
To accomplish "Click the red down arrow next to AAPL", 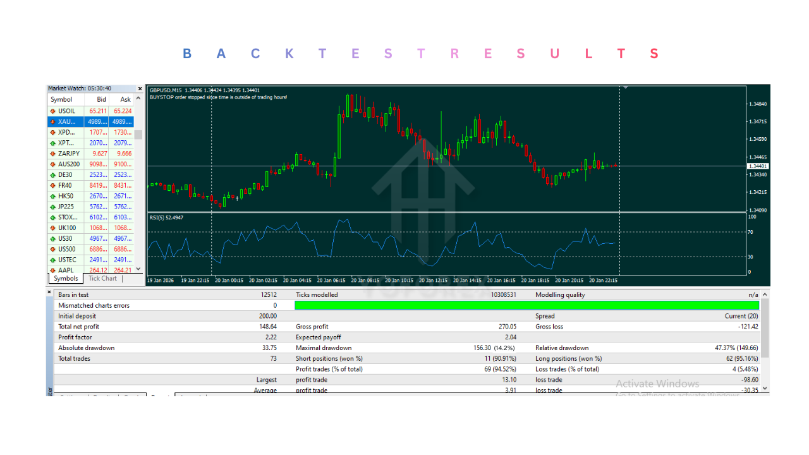I will 51,270.
